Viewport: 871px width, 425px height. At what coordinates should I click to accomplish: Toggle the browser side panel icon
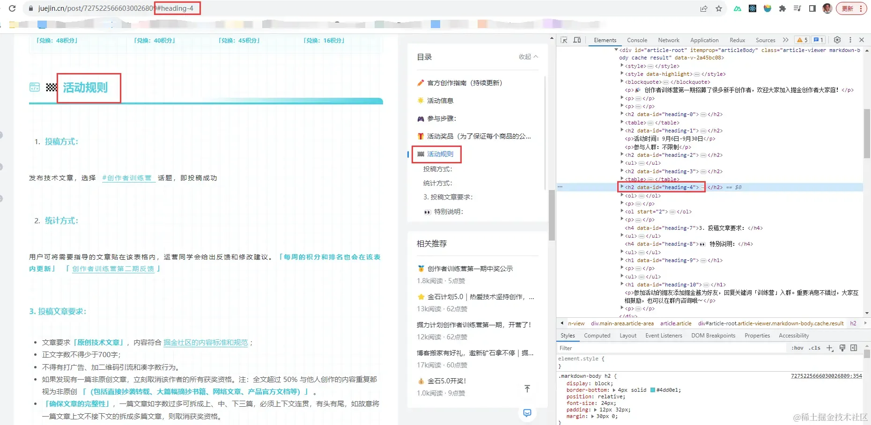pos(812,8)
